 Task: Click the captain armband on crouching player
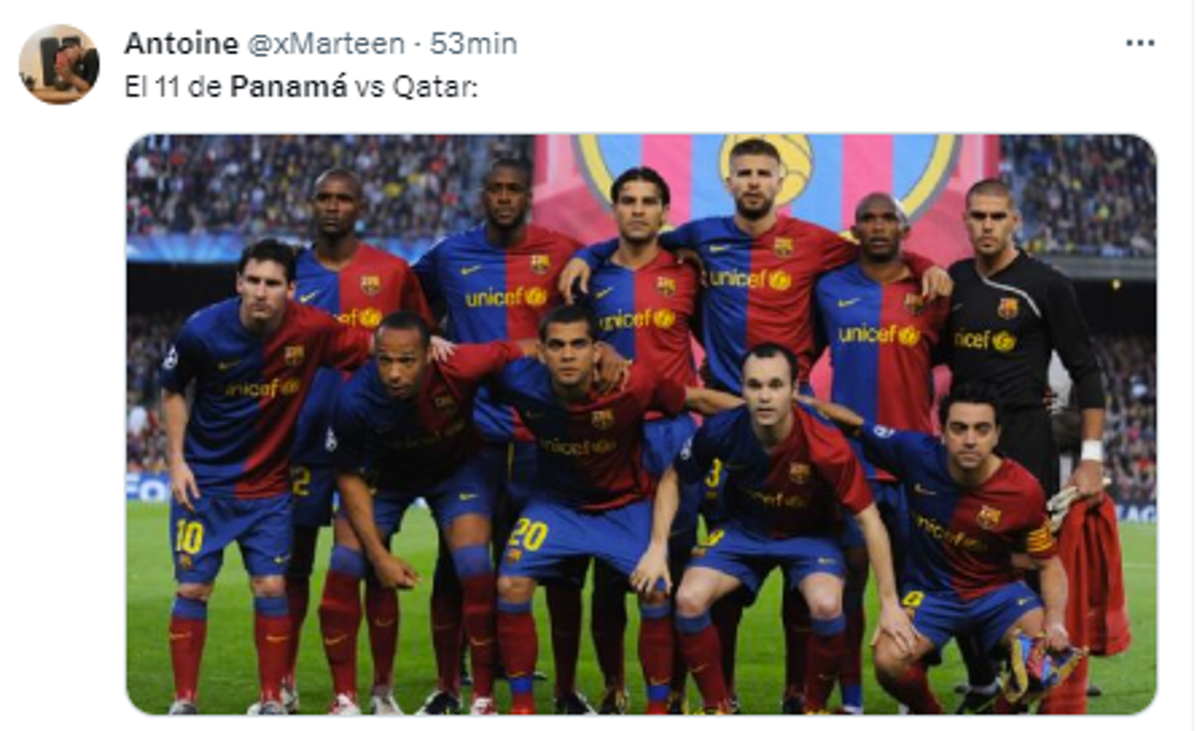tap(1040, 538)
